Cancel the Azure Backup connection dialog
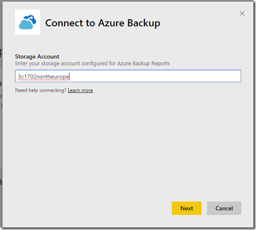This screenshot has height=230, width=256. click(x=224, y=208)
